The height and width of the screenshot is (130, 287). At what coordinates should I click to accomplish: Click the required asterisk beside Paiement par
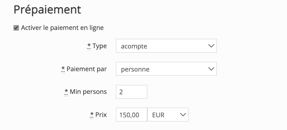point(63,68)
